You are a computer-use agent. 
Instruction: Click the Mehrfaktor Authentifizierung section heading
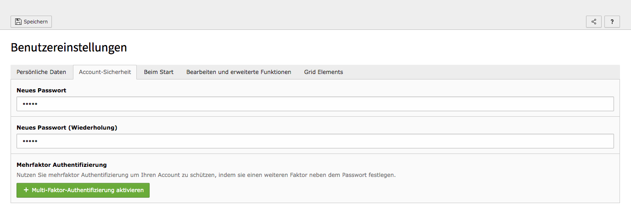coord(61,165)
